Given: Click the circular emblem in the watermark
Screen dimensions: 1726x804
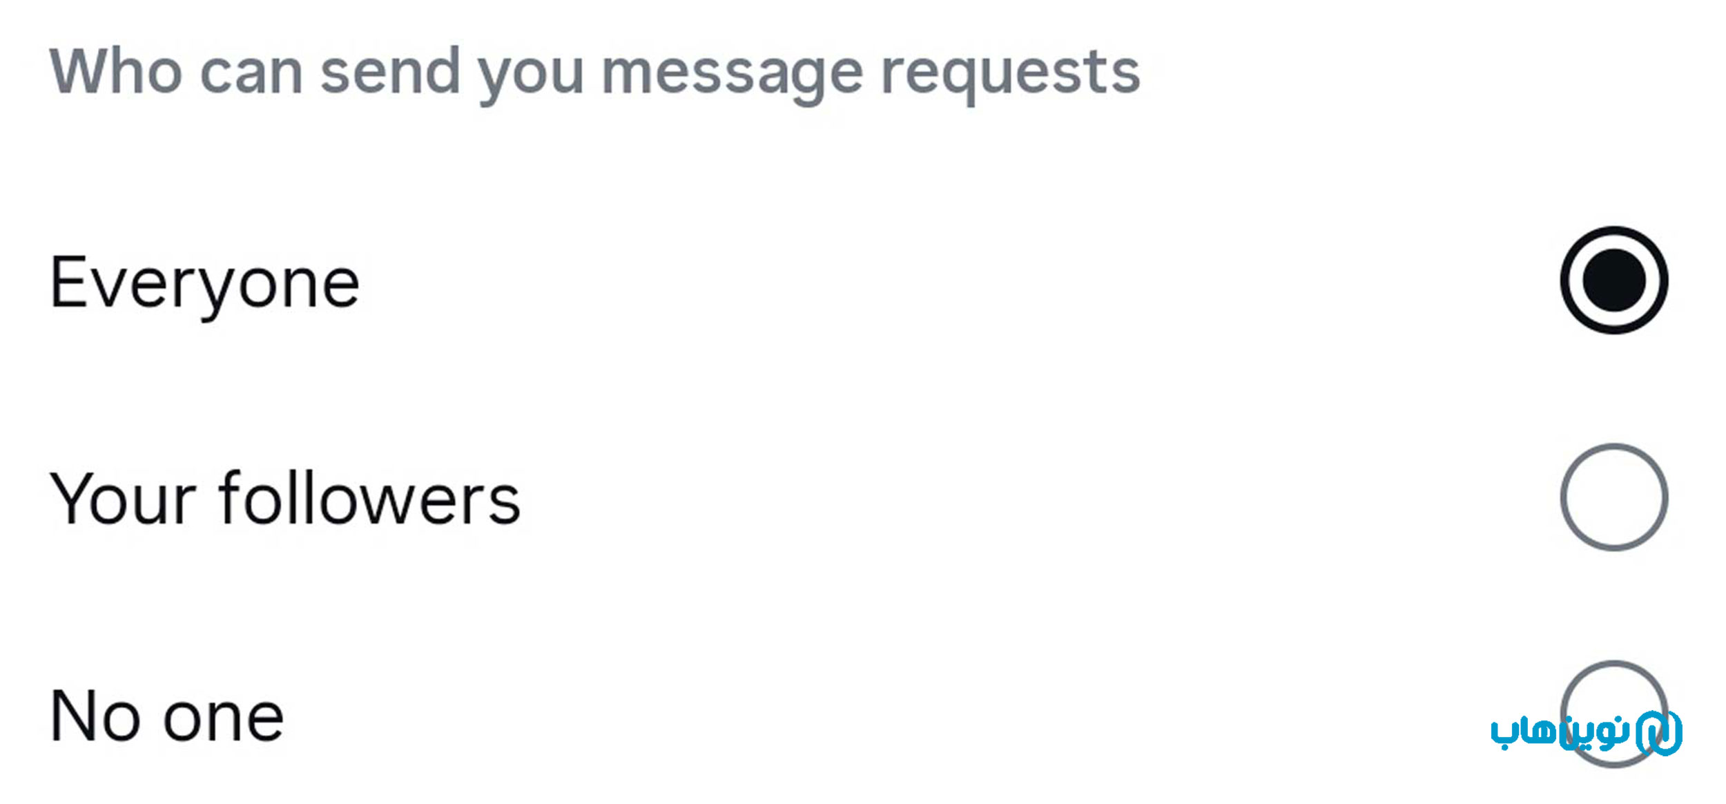Looking at the screenshot, I should click(x=1658, y=732).
